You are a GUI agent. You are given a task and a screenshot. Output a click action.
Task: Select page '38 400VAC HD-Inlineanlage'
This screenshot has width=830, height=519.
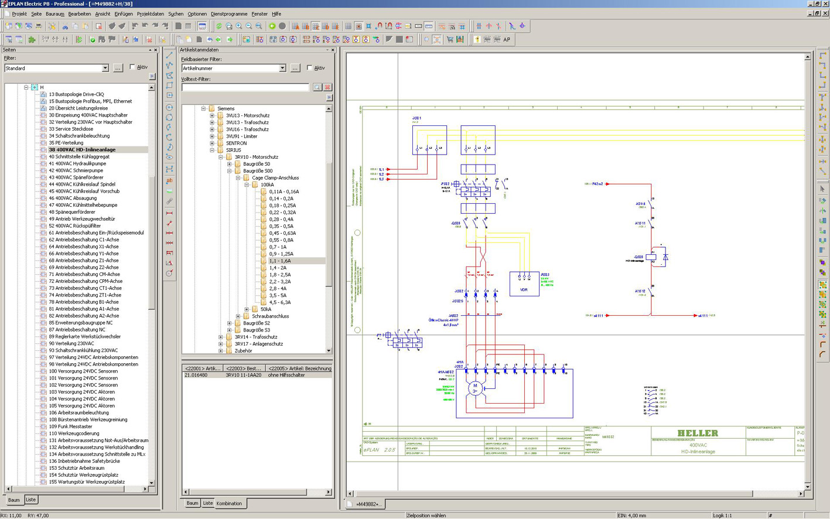(x=82, y=150)
